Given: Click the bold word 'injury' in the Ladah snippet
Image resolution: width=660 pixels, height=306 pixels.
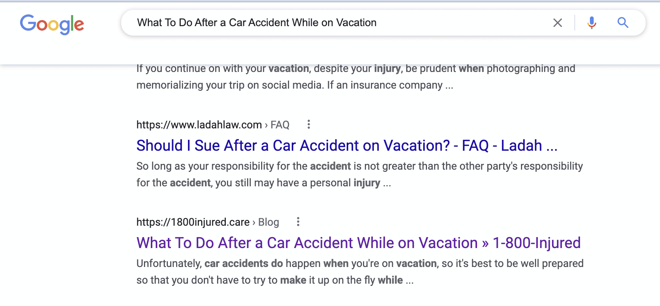Looking at the screenshot, I should [x=367, y=183].
